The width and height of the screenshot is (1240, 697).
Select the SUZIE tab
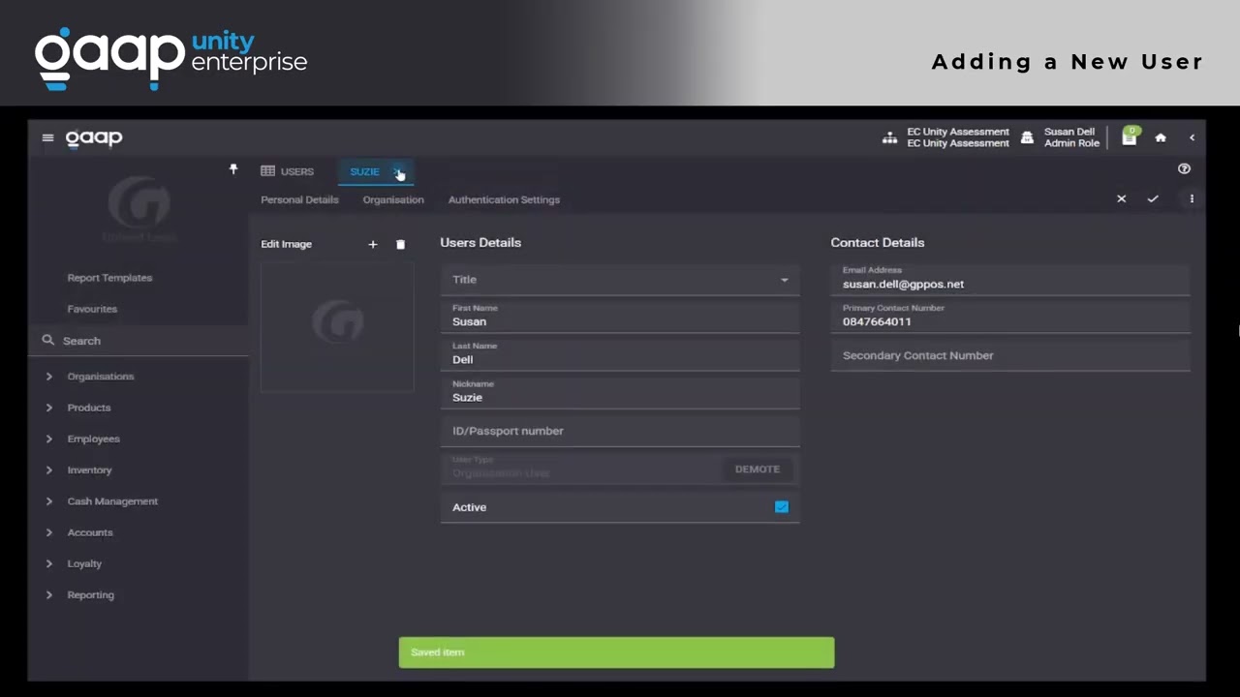[x=365, y=171]
